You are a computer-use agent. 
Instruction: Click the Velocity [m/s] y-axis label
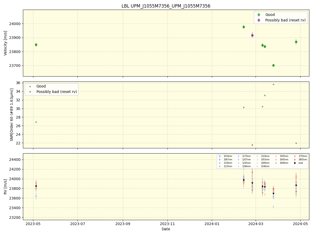pos(5,43)
